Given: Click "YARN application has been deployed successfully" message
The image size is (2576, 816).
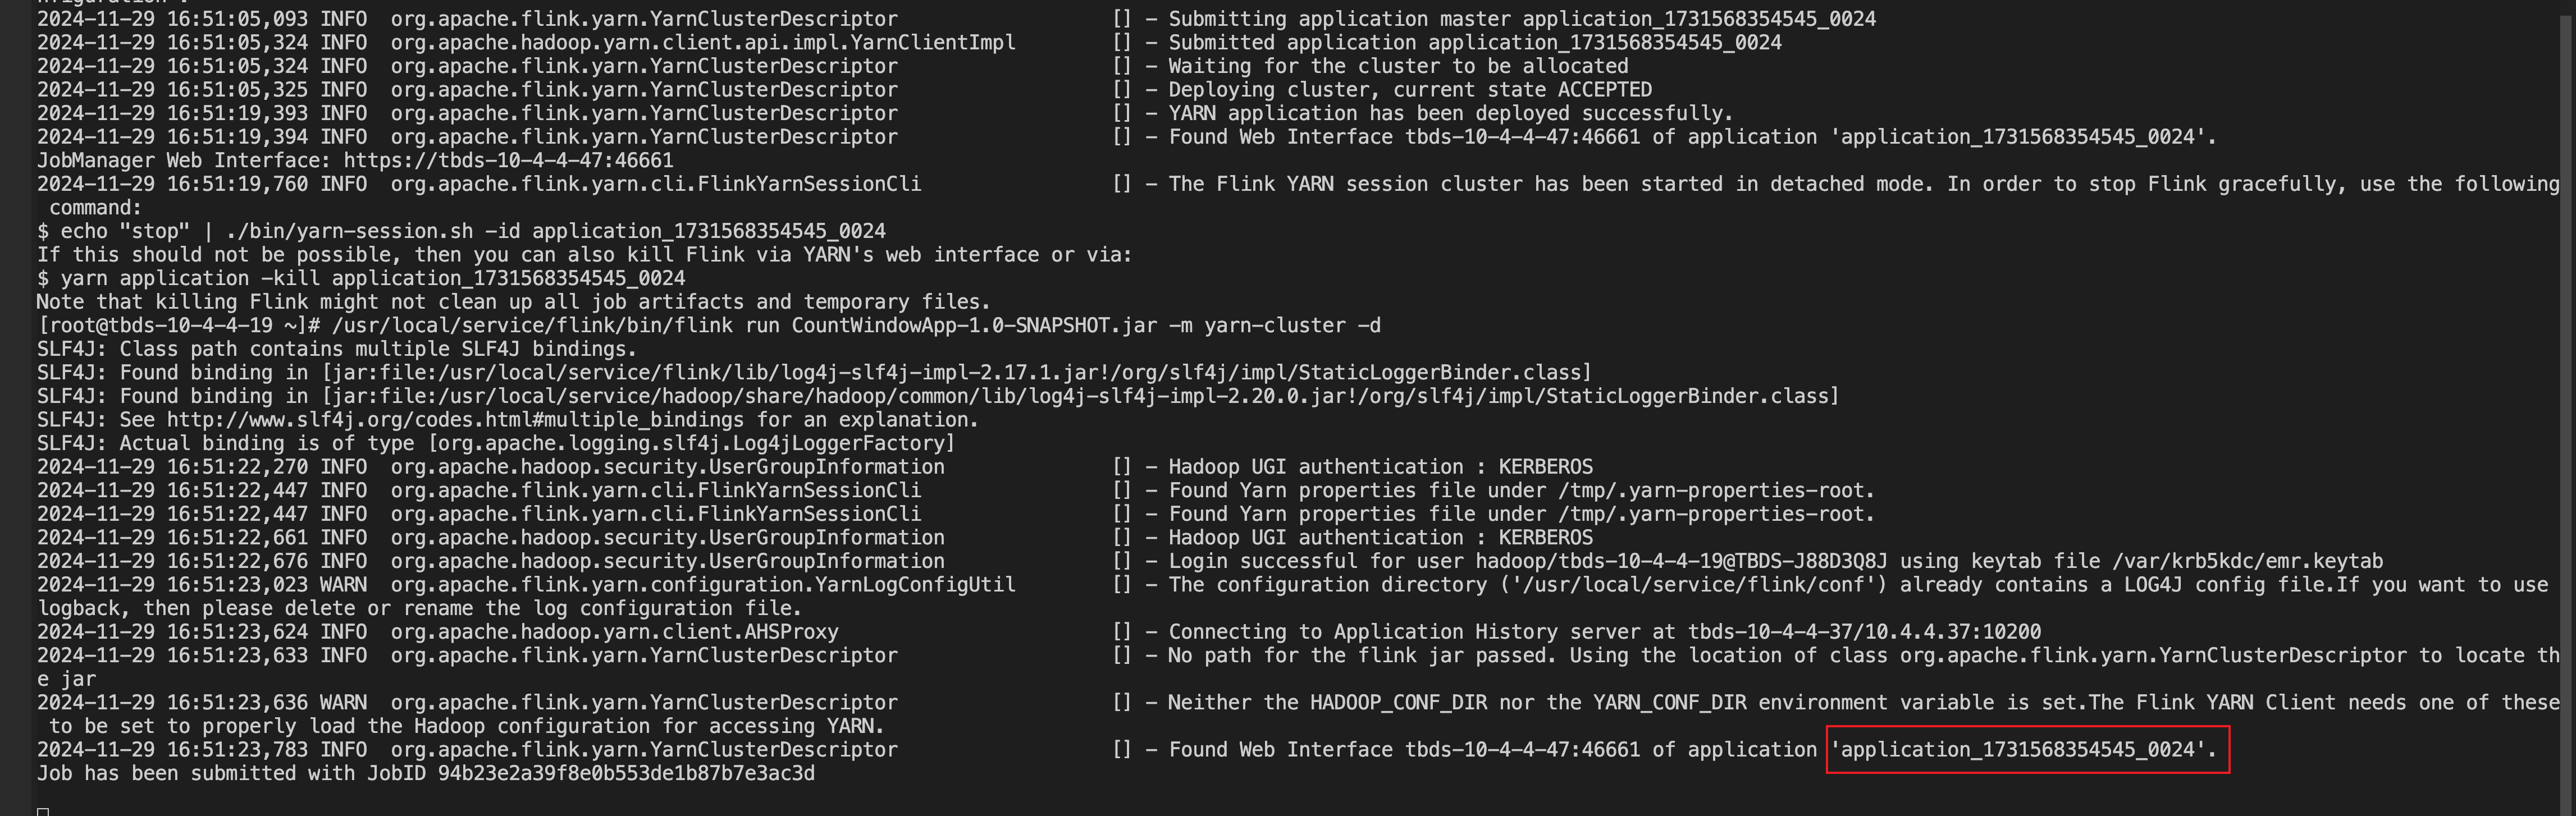Looking at the screenshot, I should [x=1450, y=114].
